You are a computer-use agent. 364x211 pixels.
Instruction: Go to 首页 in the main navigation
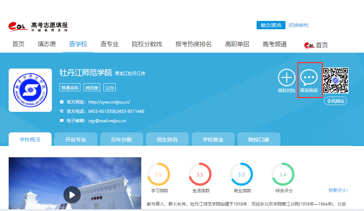coord(18,44)
